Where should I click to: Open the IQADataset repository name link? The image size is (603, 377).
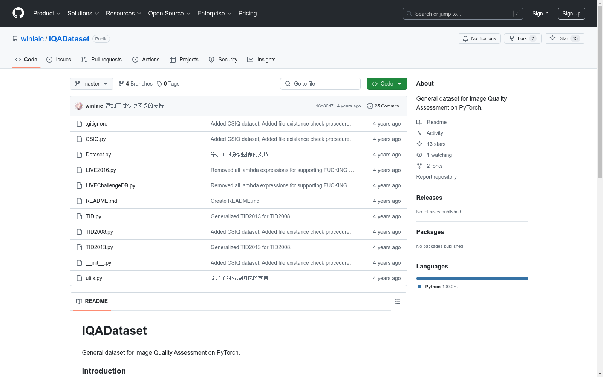[69, 39]
